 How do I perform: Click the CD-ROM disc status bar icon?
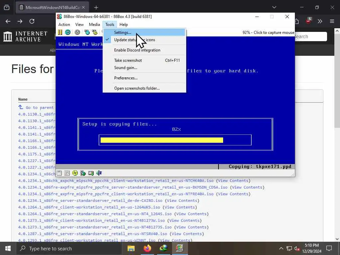coord(75,173)
